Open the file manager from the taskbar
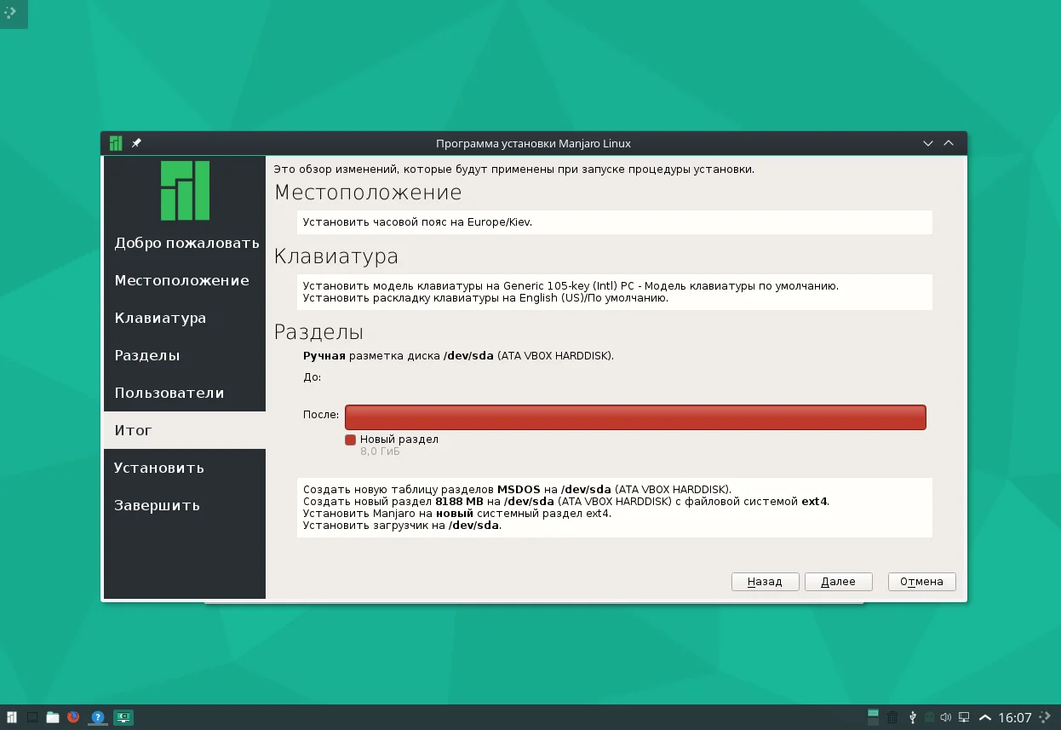 pyautogui.click(x=53, y=717)
